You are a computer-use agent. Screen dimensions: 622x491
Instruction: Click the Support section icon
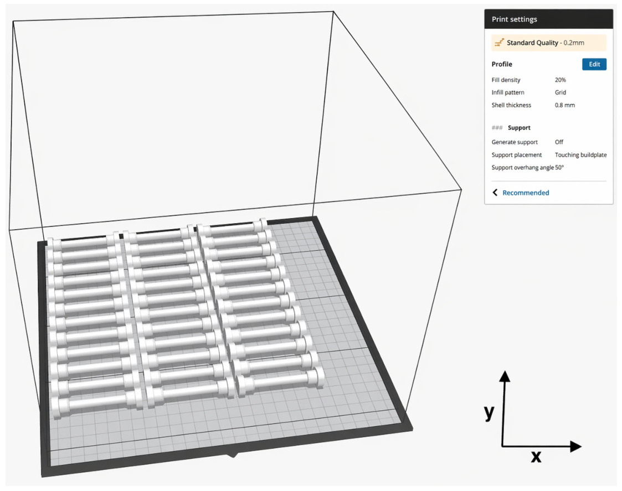(497, 128)
